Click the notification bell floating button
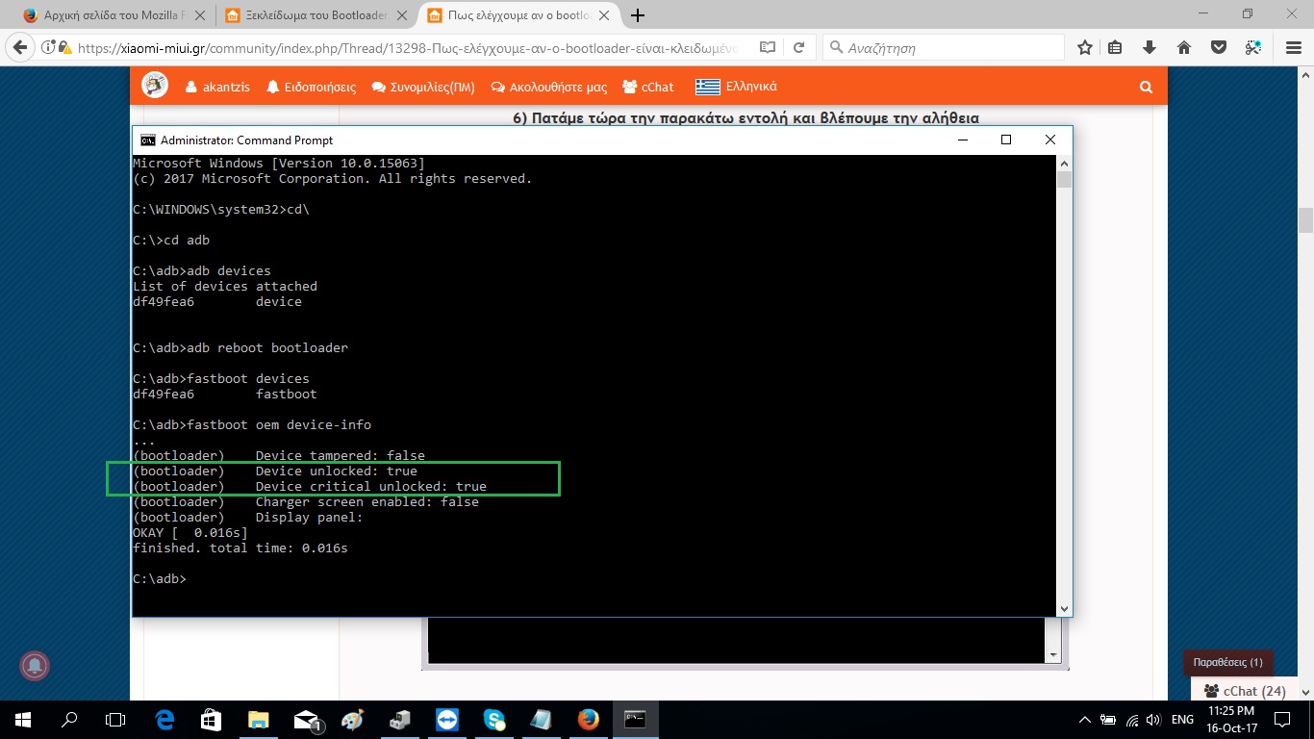The width and height of the screenshot is (1314, 739). pyautogui.click(x=36, y=665)
